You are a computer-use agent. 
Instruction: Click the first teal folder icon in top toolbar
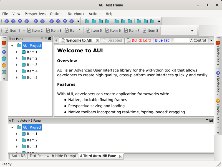point(87,21)
